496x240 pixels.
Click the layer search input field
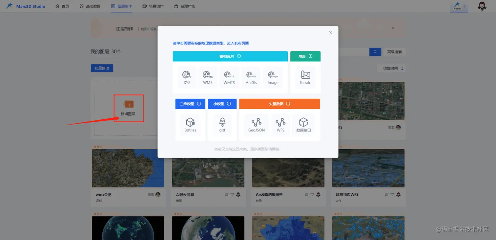pos(354,52)
